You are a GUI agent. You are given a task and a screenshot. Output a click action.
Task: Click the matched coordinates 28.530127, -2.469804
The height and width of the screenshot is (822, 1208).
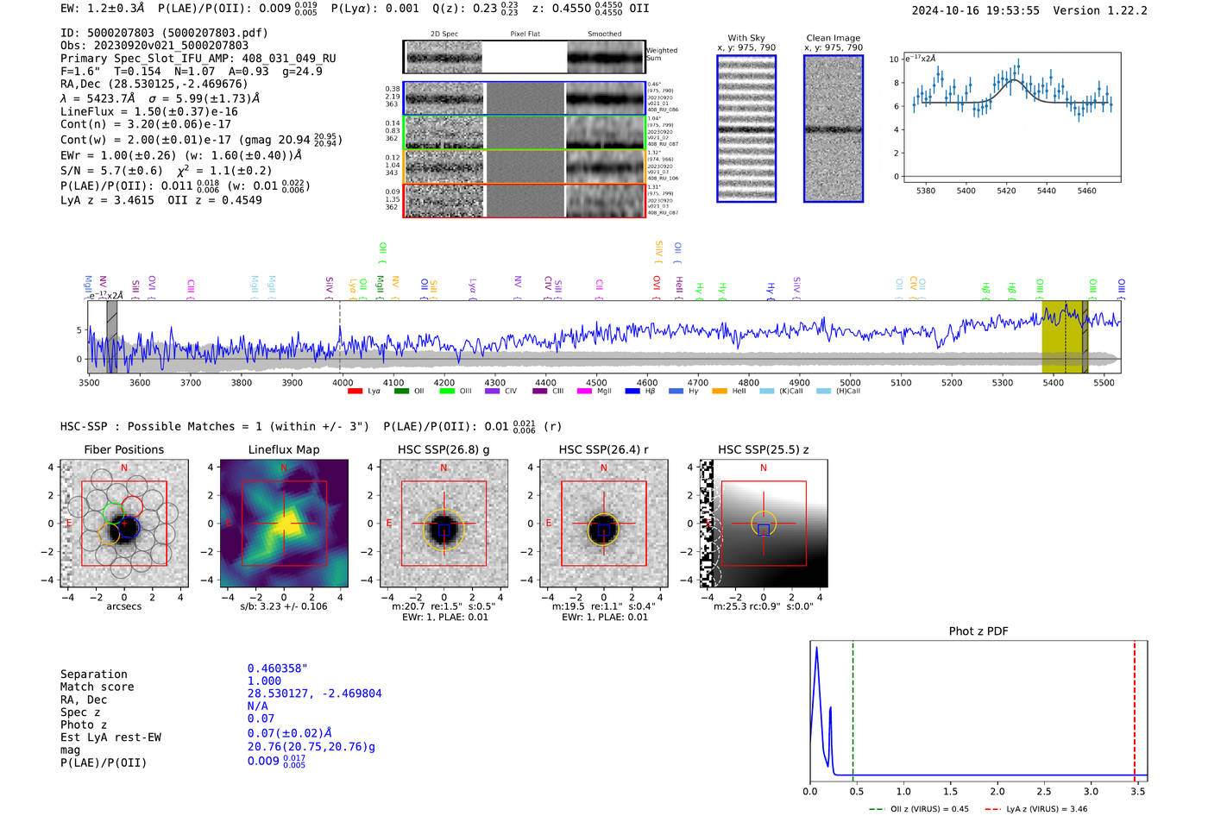pyautogui.click(x=315, y=693)
